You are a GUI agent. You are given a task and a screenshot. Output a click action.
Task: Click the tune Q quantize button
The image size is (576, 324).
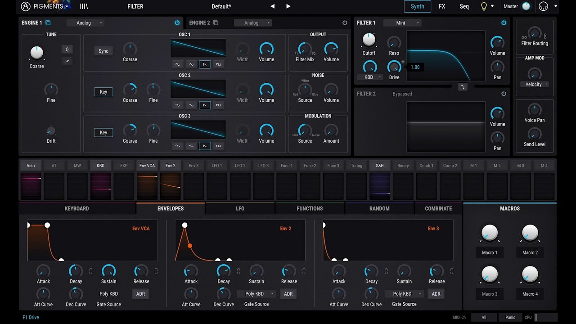point(67,49)
